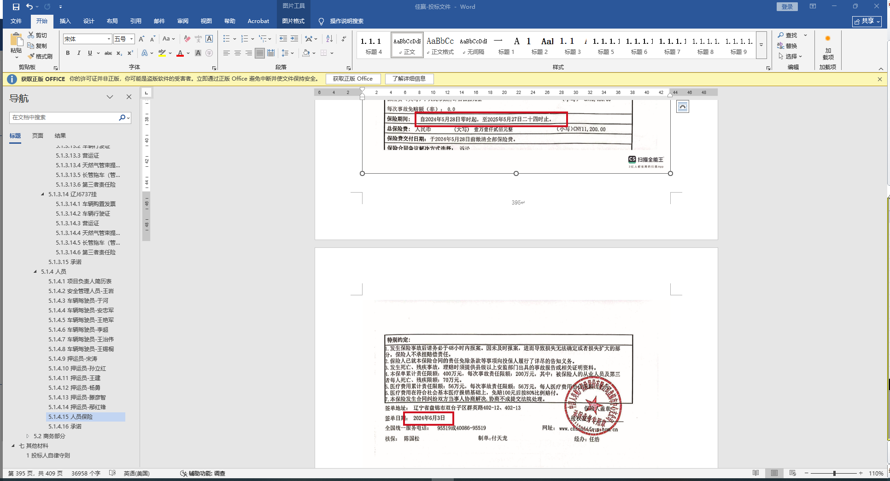Align text to the right
This screenshot has height=481, width=890.
pyautogui.click(x=248, y=53)
